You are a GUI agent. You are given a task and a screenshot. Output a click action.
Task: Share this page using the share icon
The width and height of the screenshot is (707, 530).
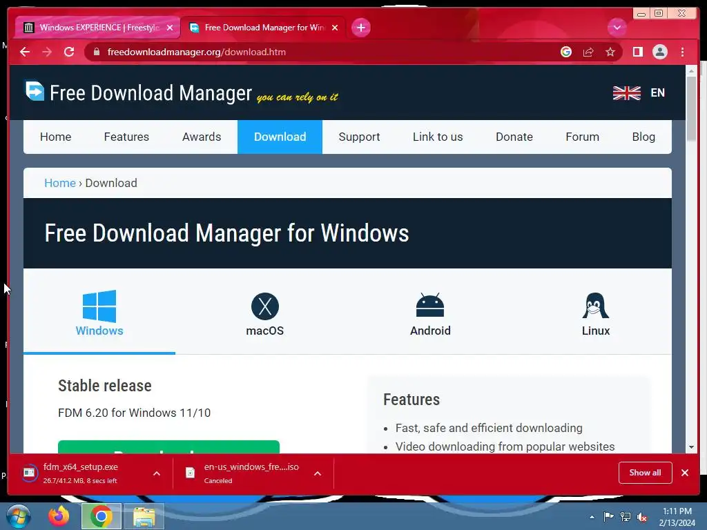coord(588,52)
